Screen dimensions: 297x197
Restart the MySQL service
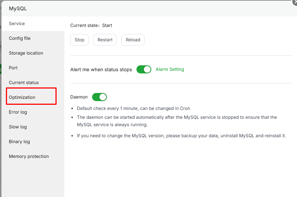(x=105, y=40)
